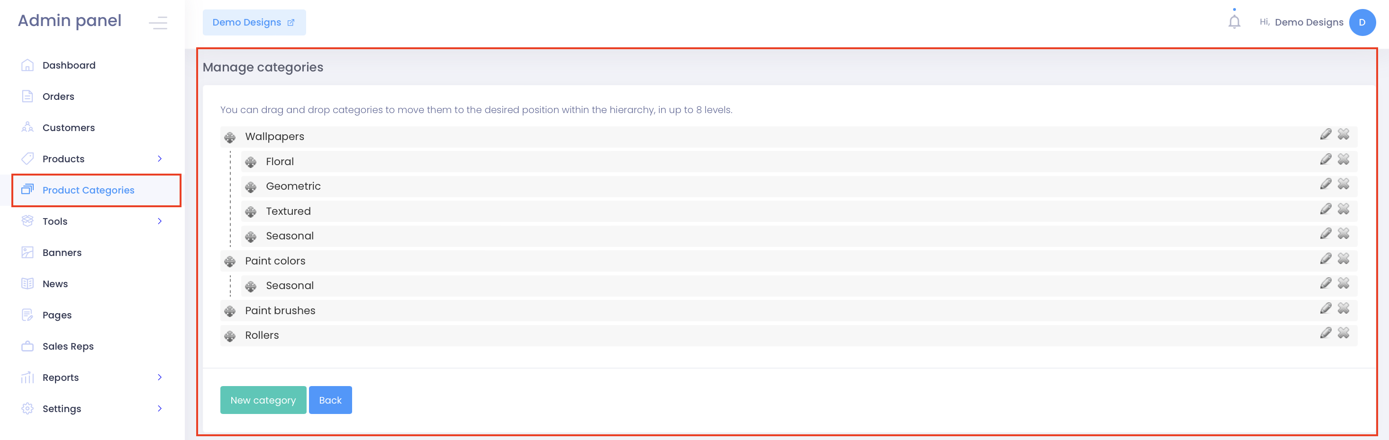Image resolution: width=1389 pixels, height=440 pixels.
Task: Delete Seasonal under Wallpapers
Action: click(x=1343, y=233)
